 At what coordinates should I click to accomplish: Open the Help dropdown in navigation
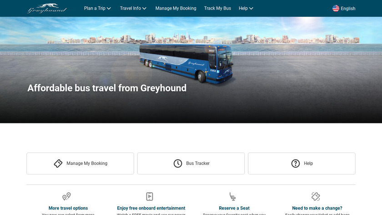coord(246,8)
